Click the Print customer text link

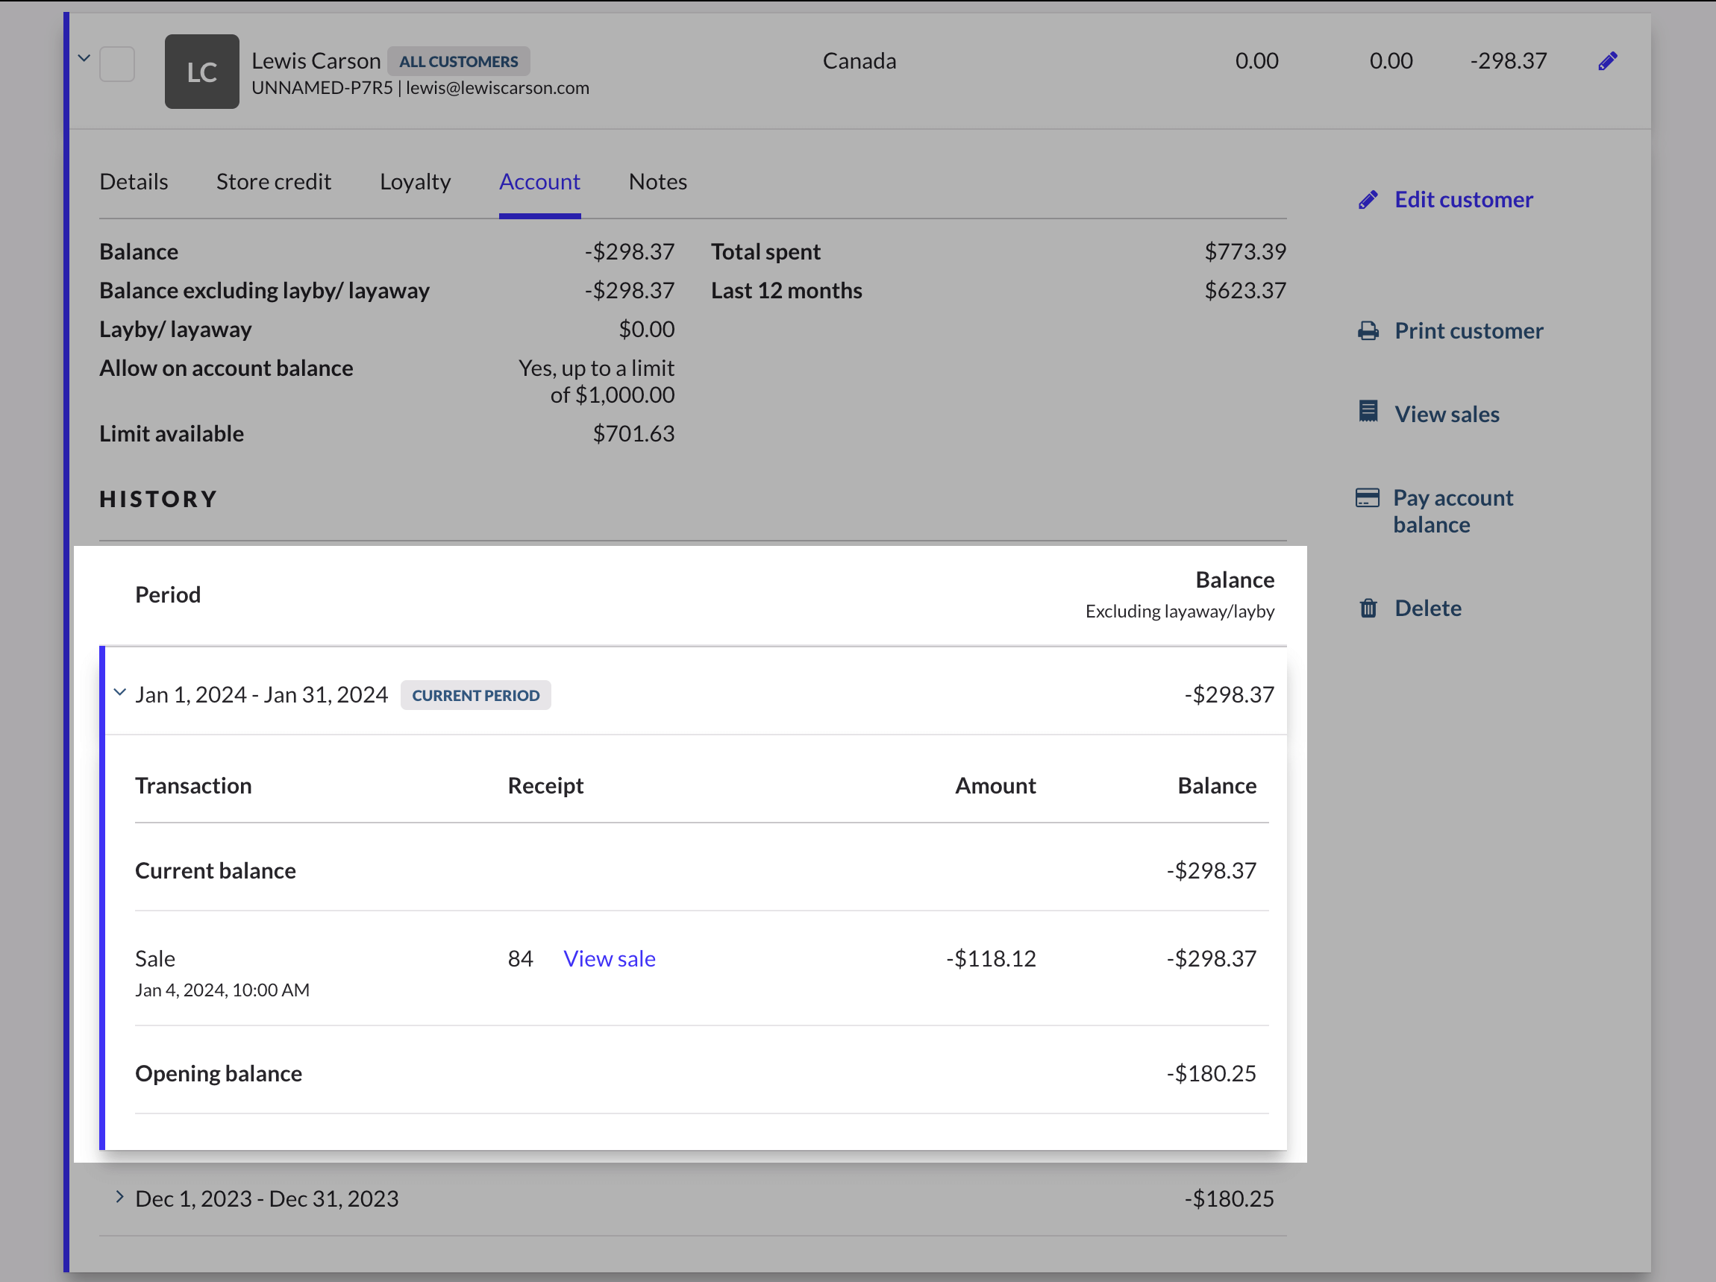pos(1468,331)
